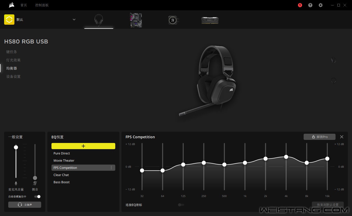The image size is (352, 216).
Task: Click the Unlock Pro button
Action: [x=320, y=137]
